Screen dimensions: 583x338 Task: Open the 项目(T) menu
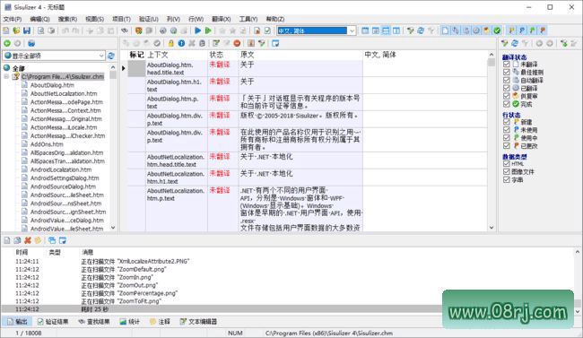pyautogui.click(x=121, y=19)
